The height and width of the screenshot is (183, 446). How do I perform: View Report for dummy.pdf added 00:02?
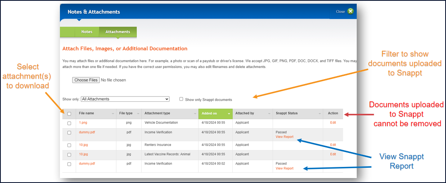pyautogui.click(x=284, y=168)
